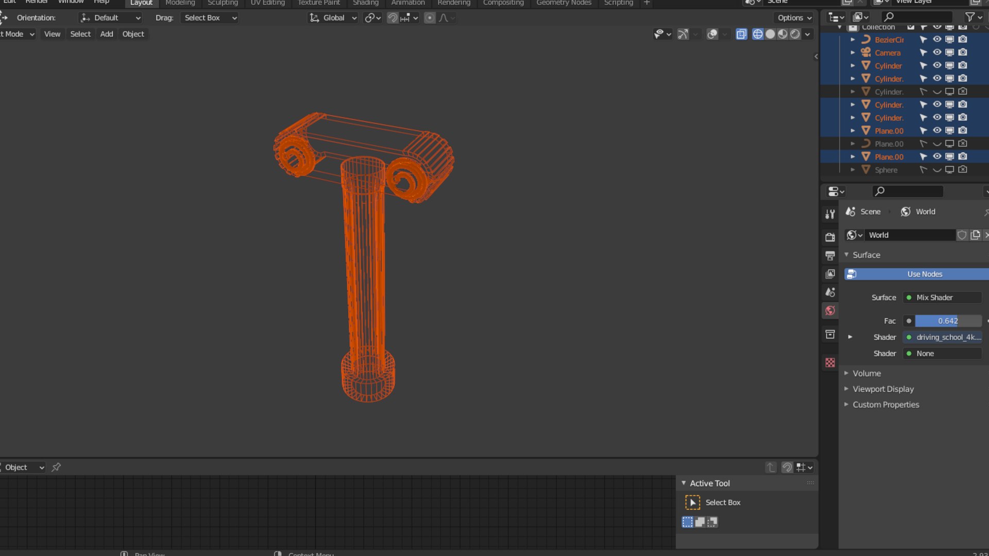Open the View menu
989x556 pixels.
point(52,34)
